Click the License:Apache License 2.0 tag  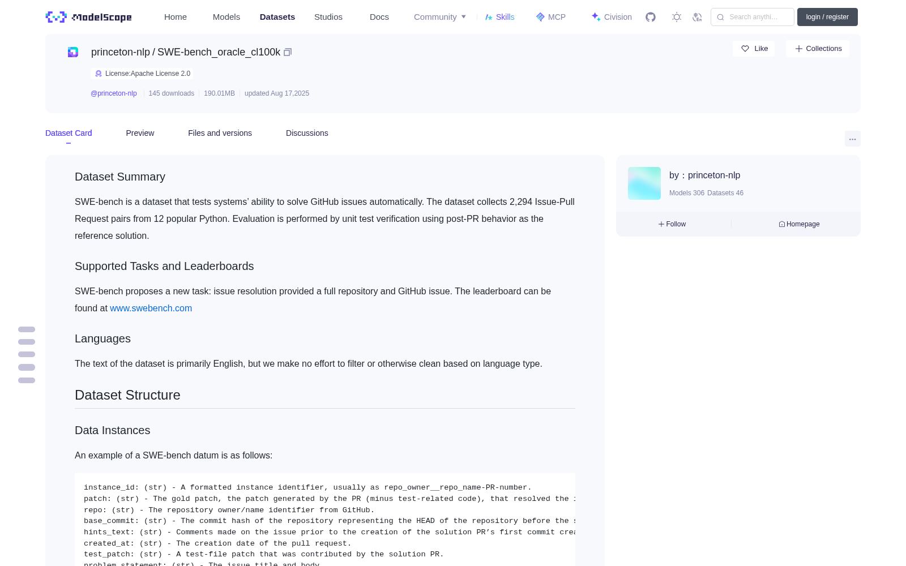142,74
